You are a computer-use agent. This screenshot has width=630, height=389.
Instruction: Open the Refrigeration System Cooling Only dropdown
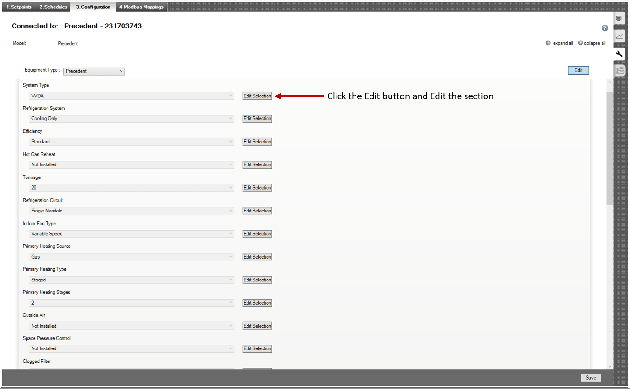pyautogui.click(x=131, y=118)
